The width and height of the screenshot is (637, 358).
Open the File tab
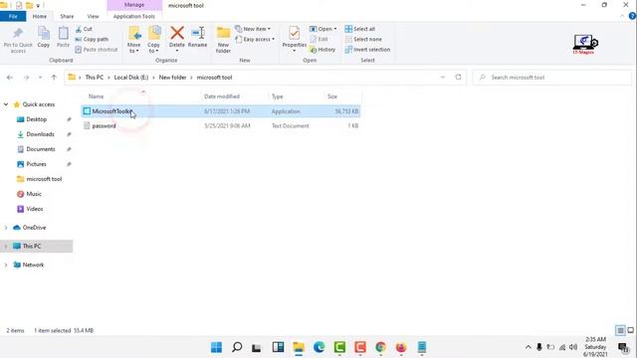click(13, 16)
